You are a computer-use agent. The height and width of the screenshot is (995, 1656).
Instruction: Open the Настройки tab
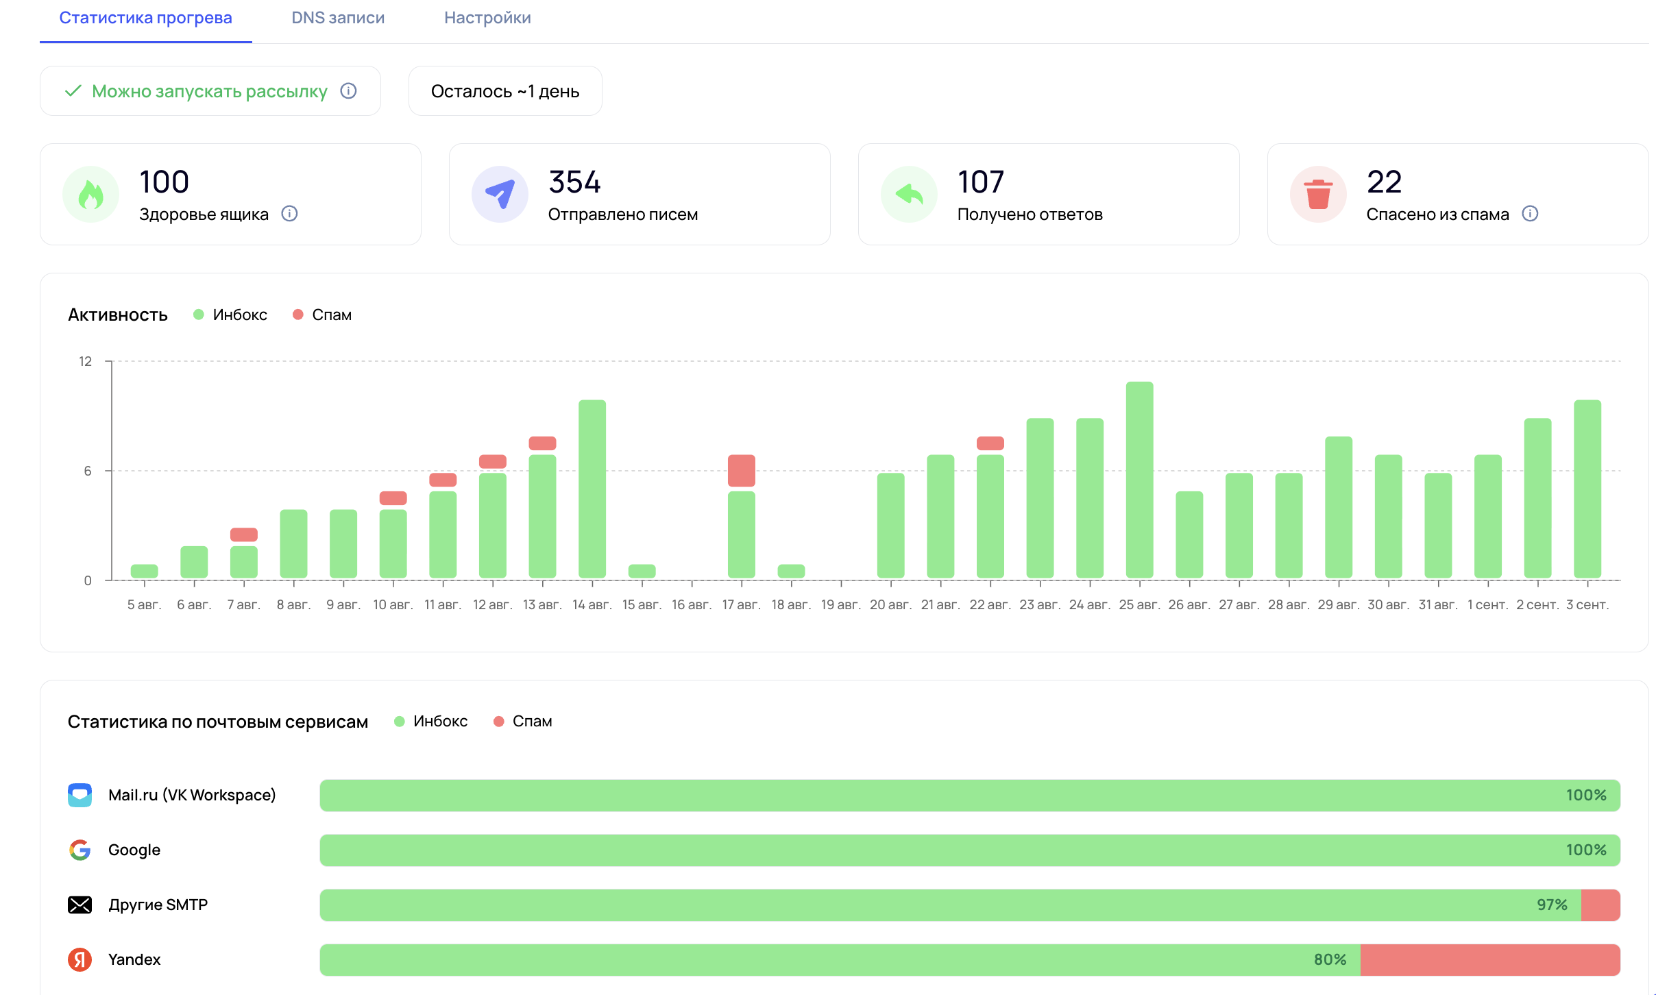487,18
